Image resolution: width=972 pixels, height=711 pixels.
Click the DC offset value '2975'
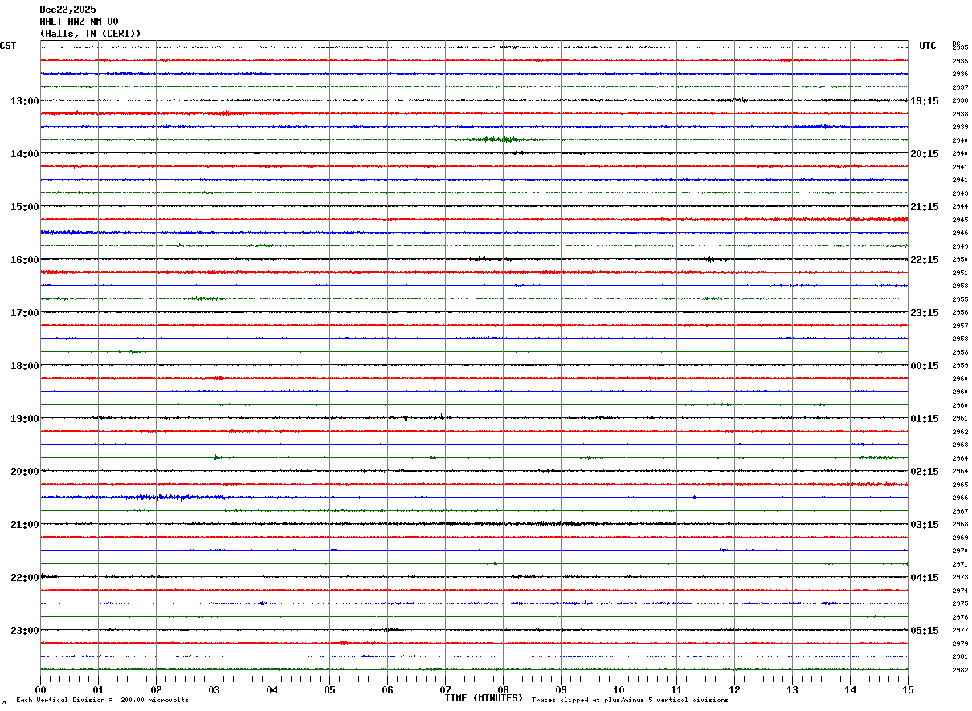click(x=960, y=603)
